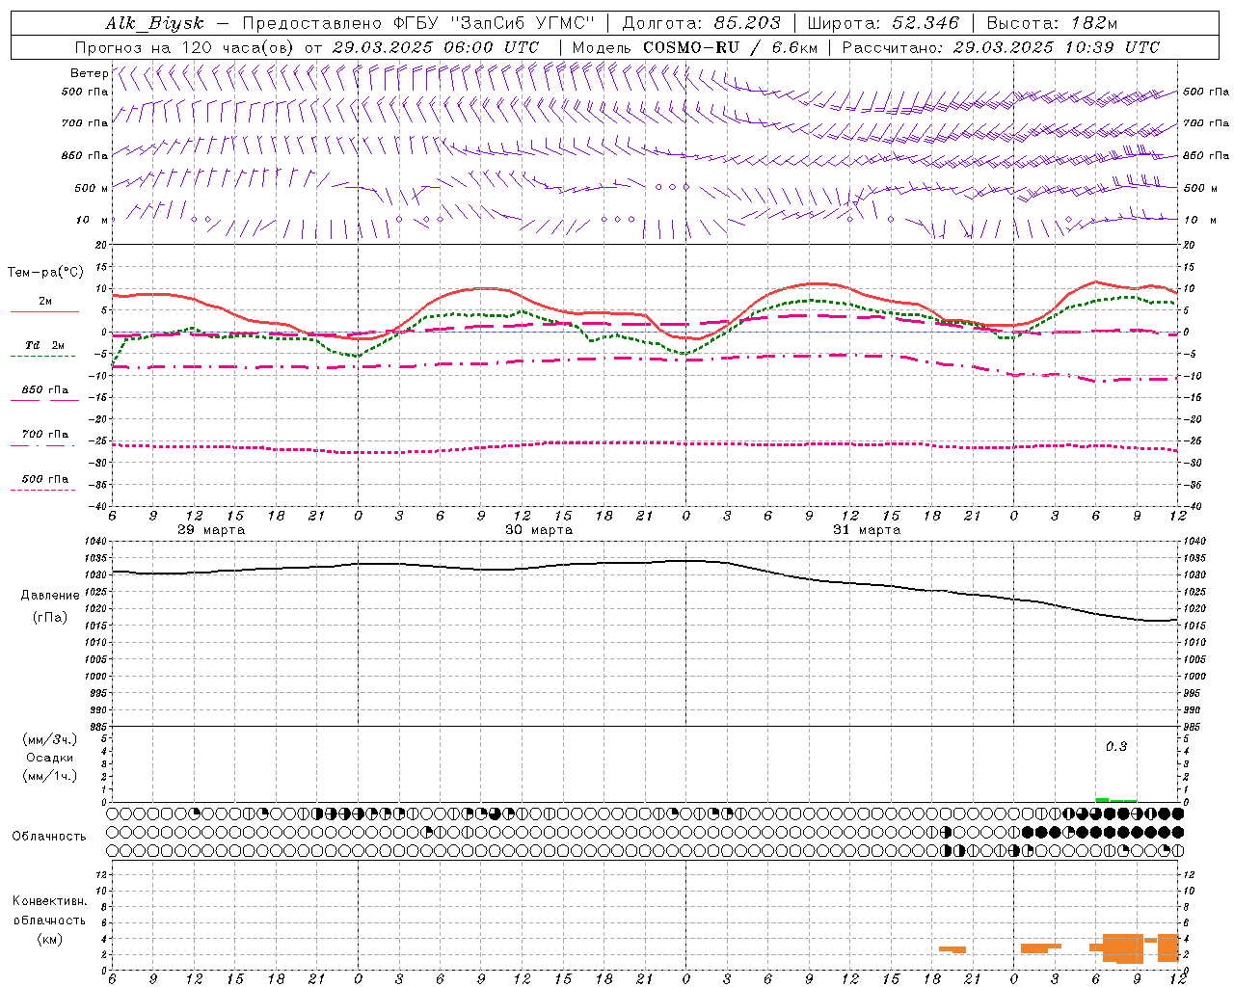
Task: Select the 'Модель COSMO-RU / 6.6км' label
Action: pos(695,47)
